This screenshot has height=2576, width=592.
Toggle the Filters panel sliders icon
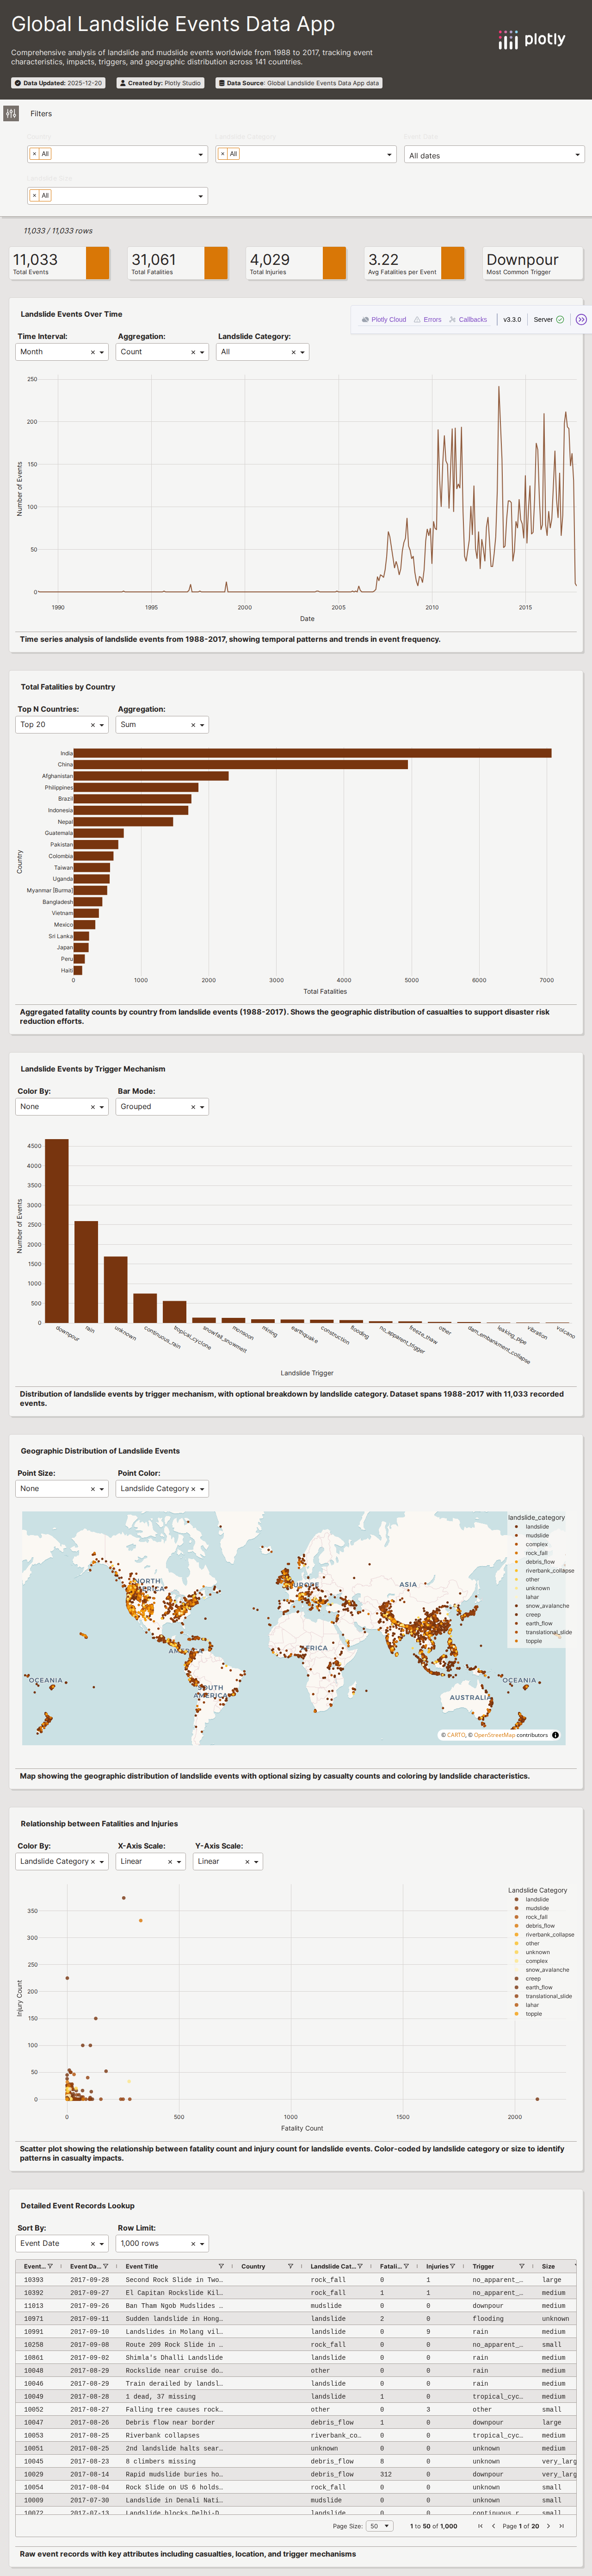tap(11, 114)
